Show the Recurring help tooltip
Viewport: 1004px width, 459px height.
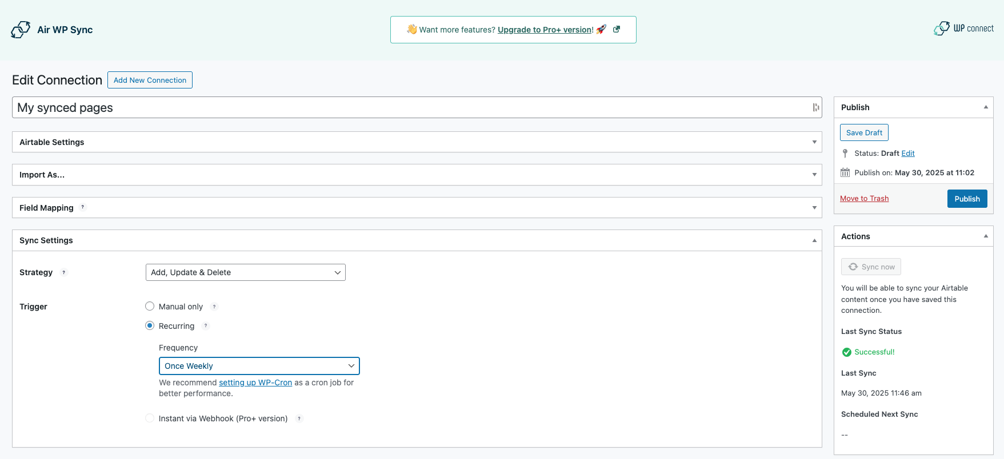tap(206, 326)
